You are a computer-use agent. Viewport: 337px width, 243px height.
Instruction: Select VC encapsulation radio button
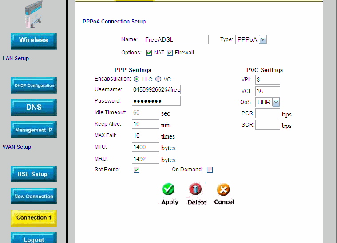158,79
